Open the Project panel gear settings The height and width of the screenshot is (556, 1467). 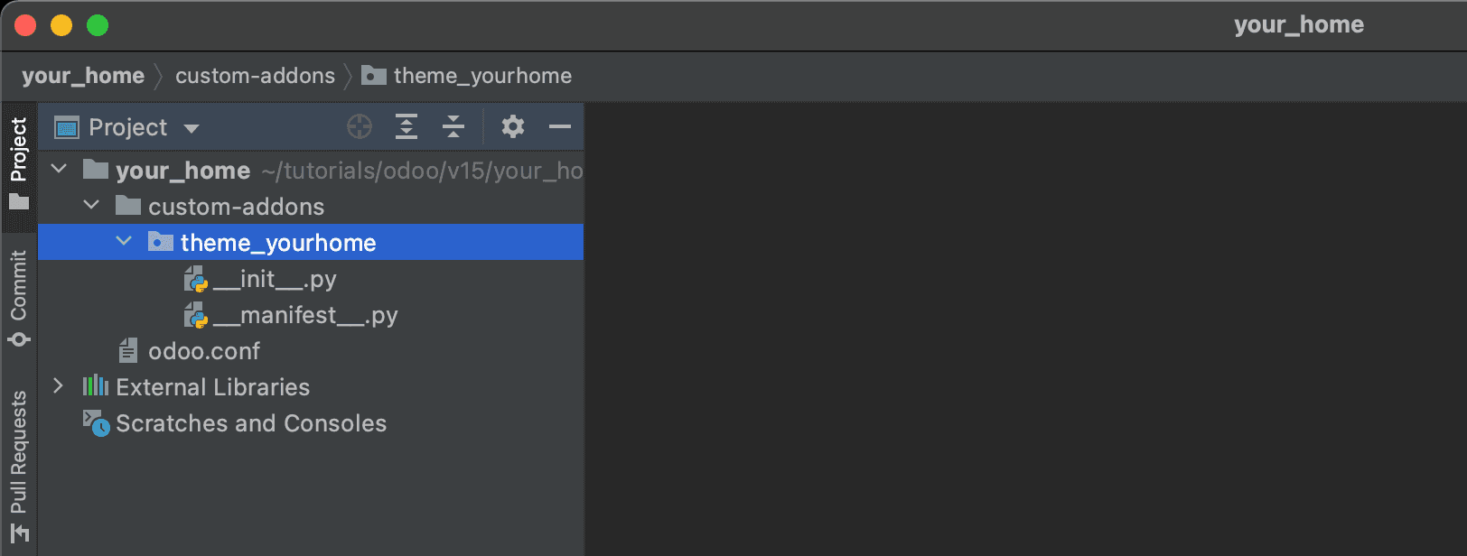[x=513, y=126]
